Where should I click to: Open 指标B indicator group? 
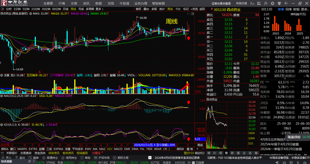tap(180, 149)
